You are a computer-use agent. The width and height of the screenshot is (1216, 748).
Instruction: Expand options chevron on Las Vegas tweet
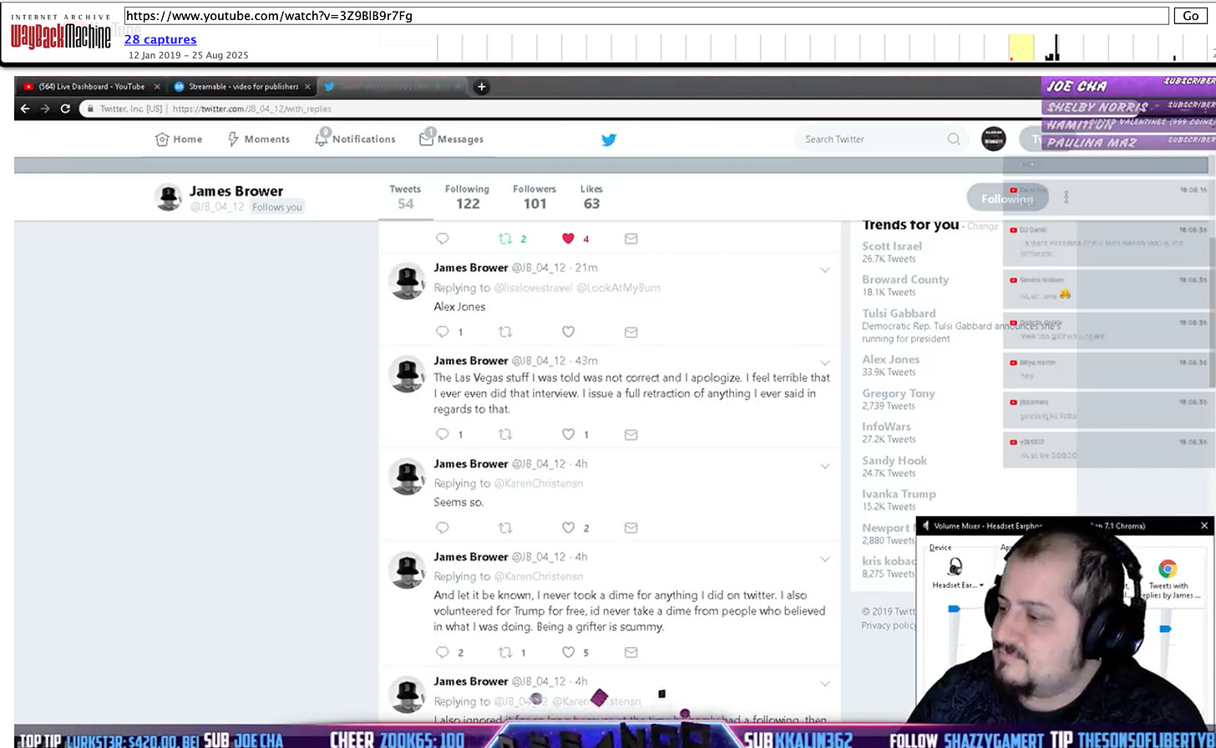[x=825, y=362]
